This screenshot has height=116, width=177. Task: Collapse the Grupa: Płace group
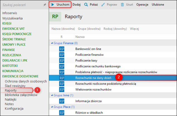click(x=52, y=107)
